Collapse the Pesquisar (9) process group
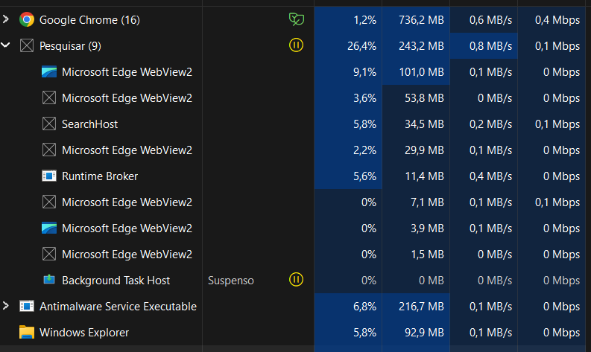The width and height of the screenshot is (591, 352). (5, 45)
